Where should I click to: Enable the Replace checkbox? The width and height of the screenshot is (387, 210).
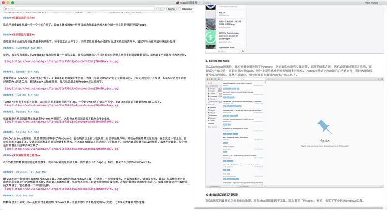pos(179,9)
